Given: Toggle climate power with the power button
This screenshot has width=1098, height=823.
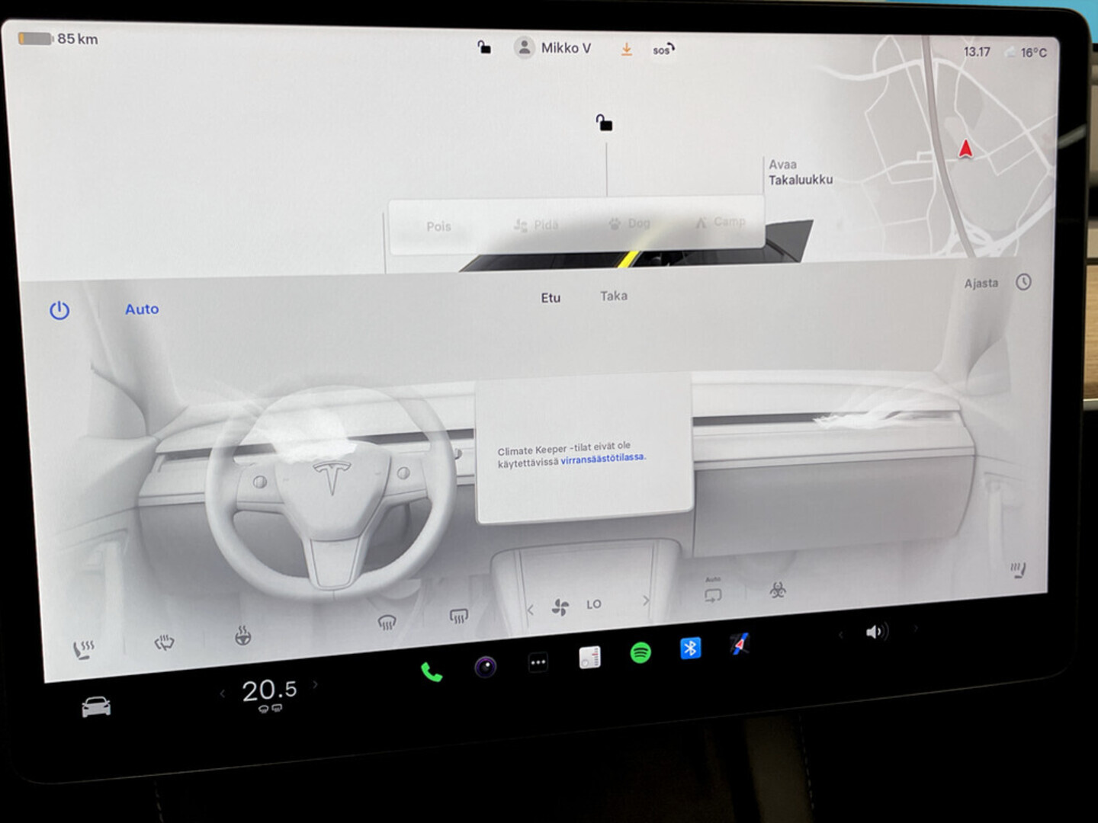Looking at the screenshot, I should (60, 309).
